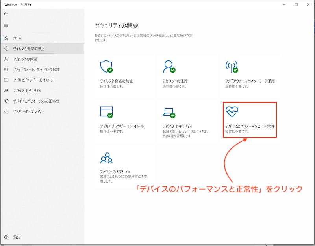Click the 状態を表示し、ハードウェア セキュリティ description text
The image size is (315, 246).
coord(185,134)
